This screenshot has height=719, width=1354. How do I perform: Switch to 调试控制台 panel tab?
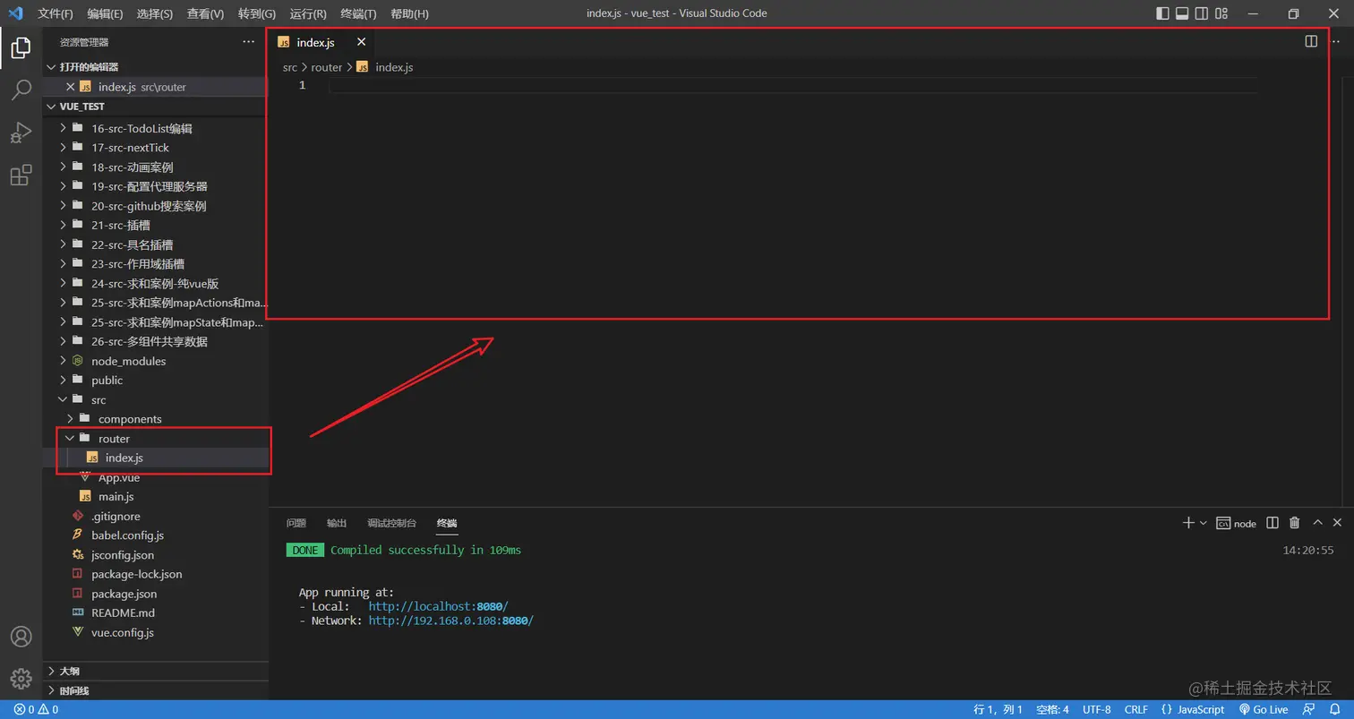click(392, 523)
